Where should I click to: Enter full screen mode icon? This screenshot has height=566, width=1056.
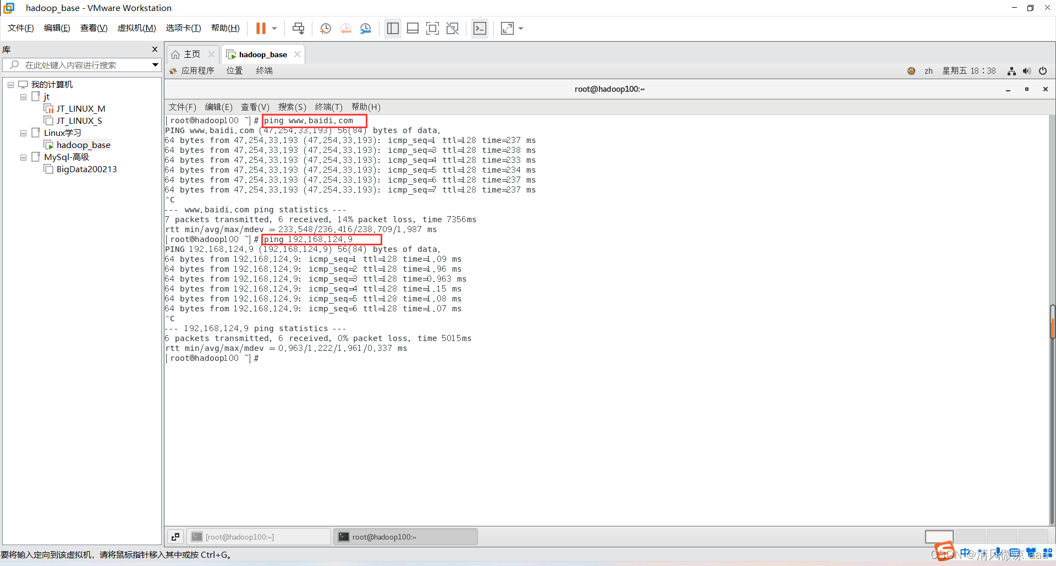point(432,28)
